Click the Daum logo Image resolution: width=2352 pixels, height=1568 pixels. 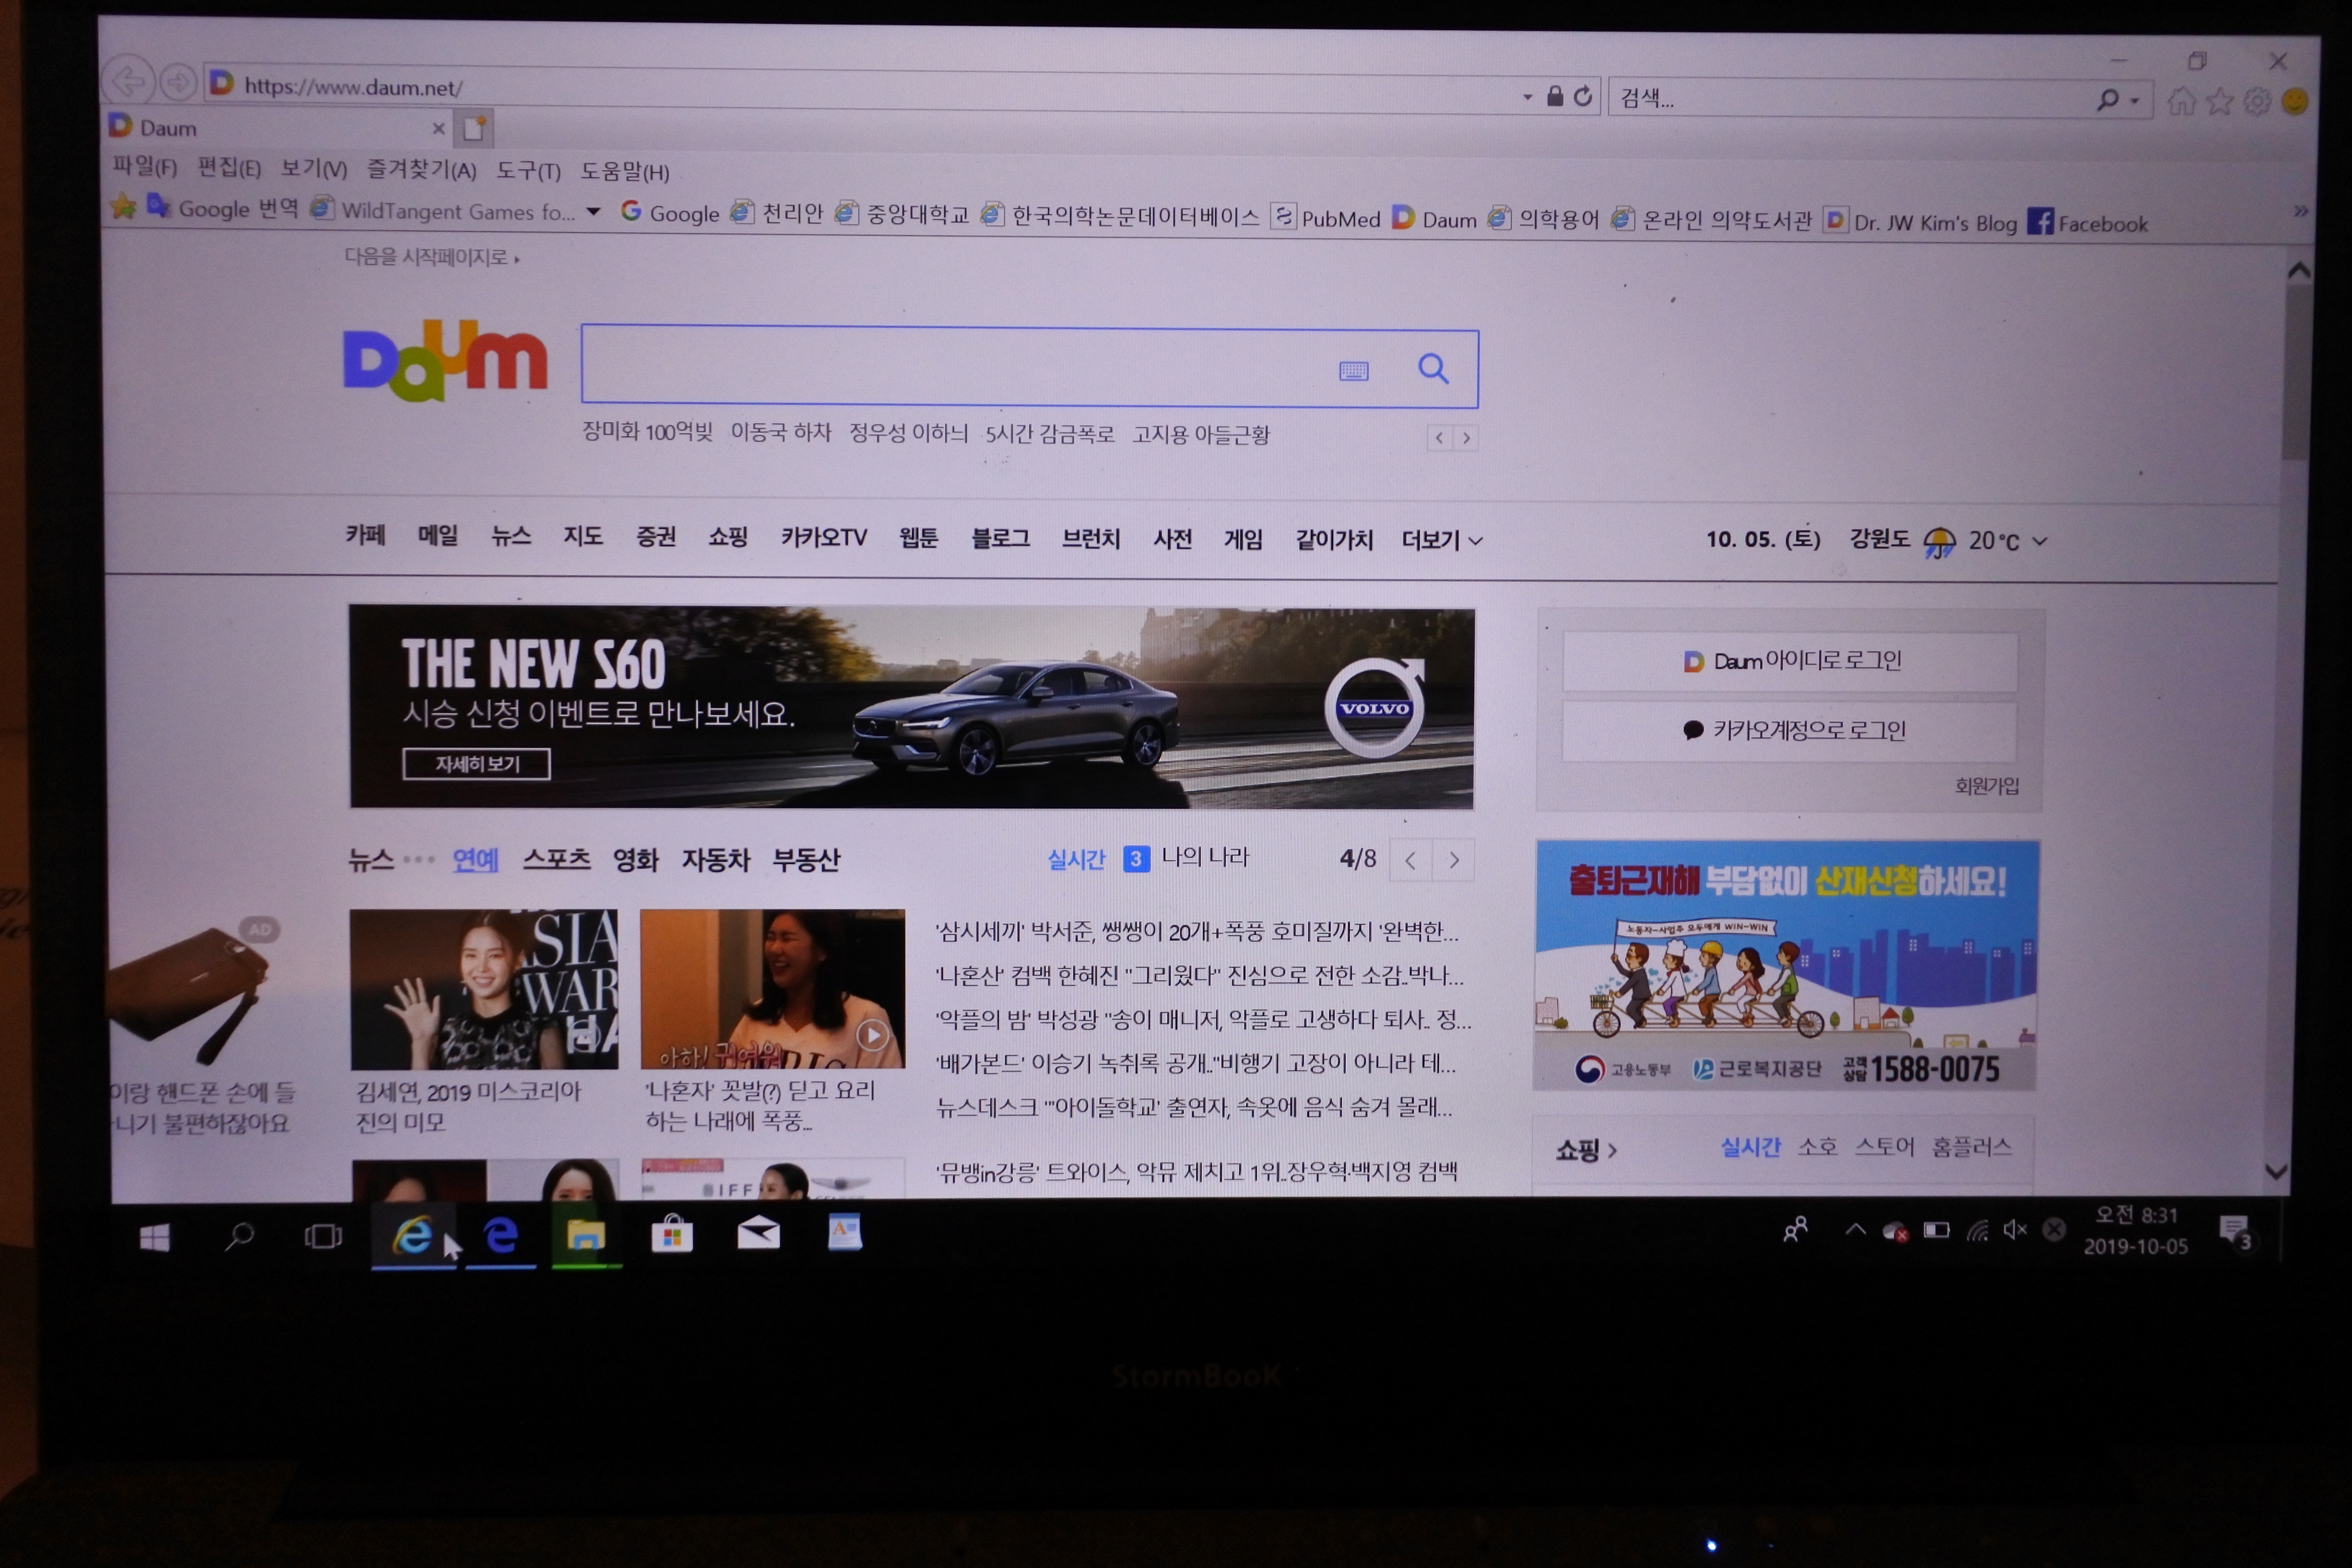[x=445, y=360]
